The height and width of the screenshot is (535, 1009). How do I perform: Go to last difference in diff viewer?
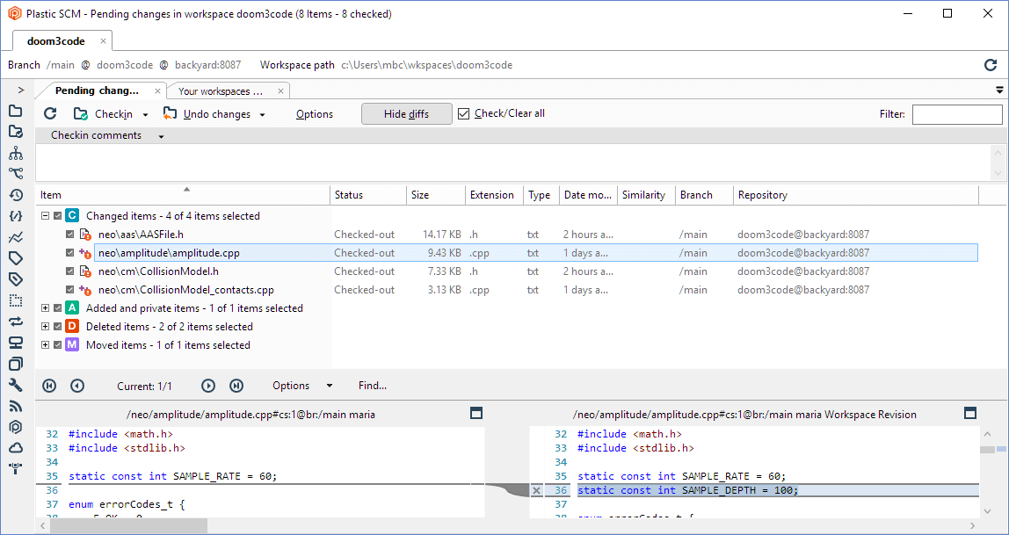pyautogui.click(x=236, y=386)
